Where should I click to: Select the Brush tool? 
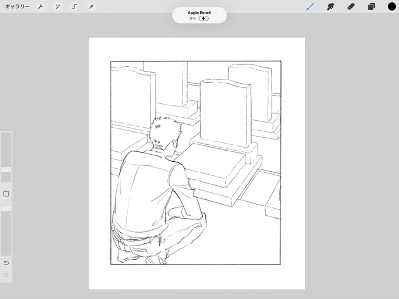[310, 6]
